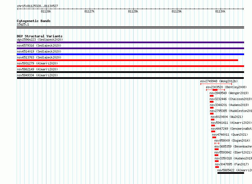Open variant label nsv3047895 (Fan2017)
The image size is (252, 184).
pyautogui.click(x=232, y=164)
